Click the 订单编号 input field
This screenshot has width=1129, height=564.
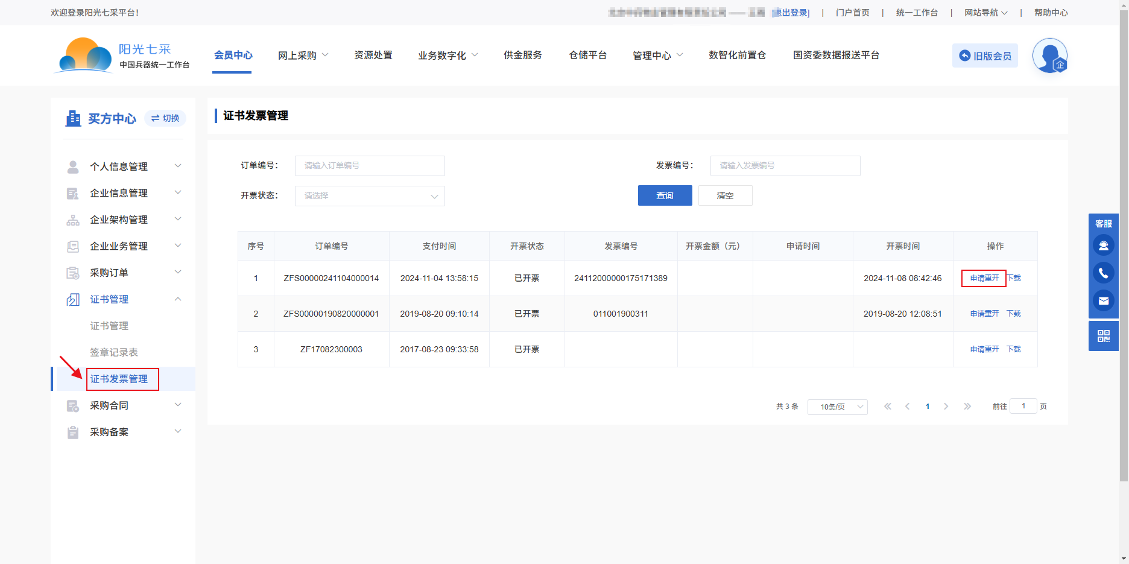pos(370,166)
